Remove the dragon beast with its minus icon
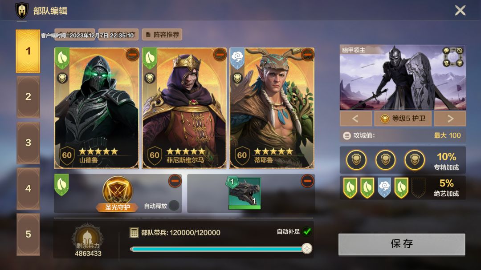The image size is (481, 270). [x=307, y=181]
